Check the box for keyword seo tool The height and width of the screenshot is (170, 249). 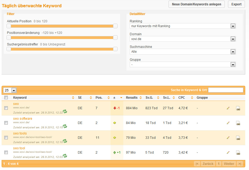6,152
